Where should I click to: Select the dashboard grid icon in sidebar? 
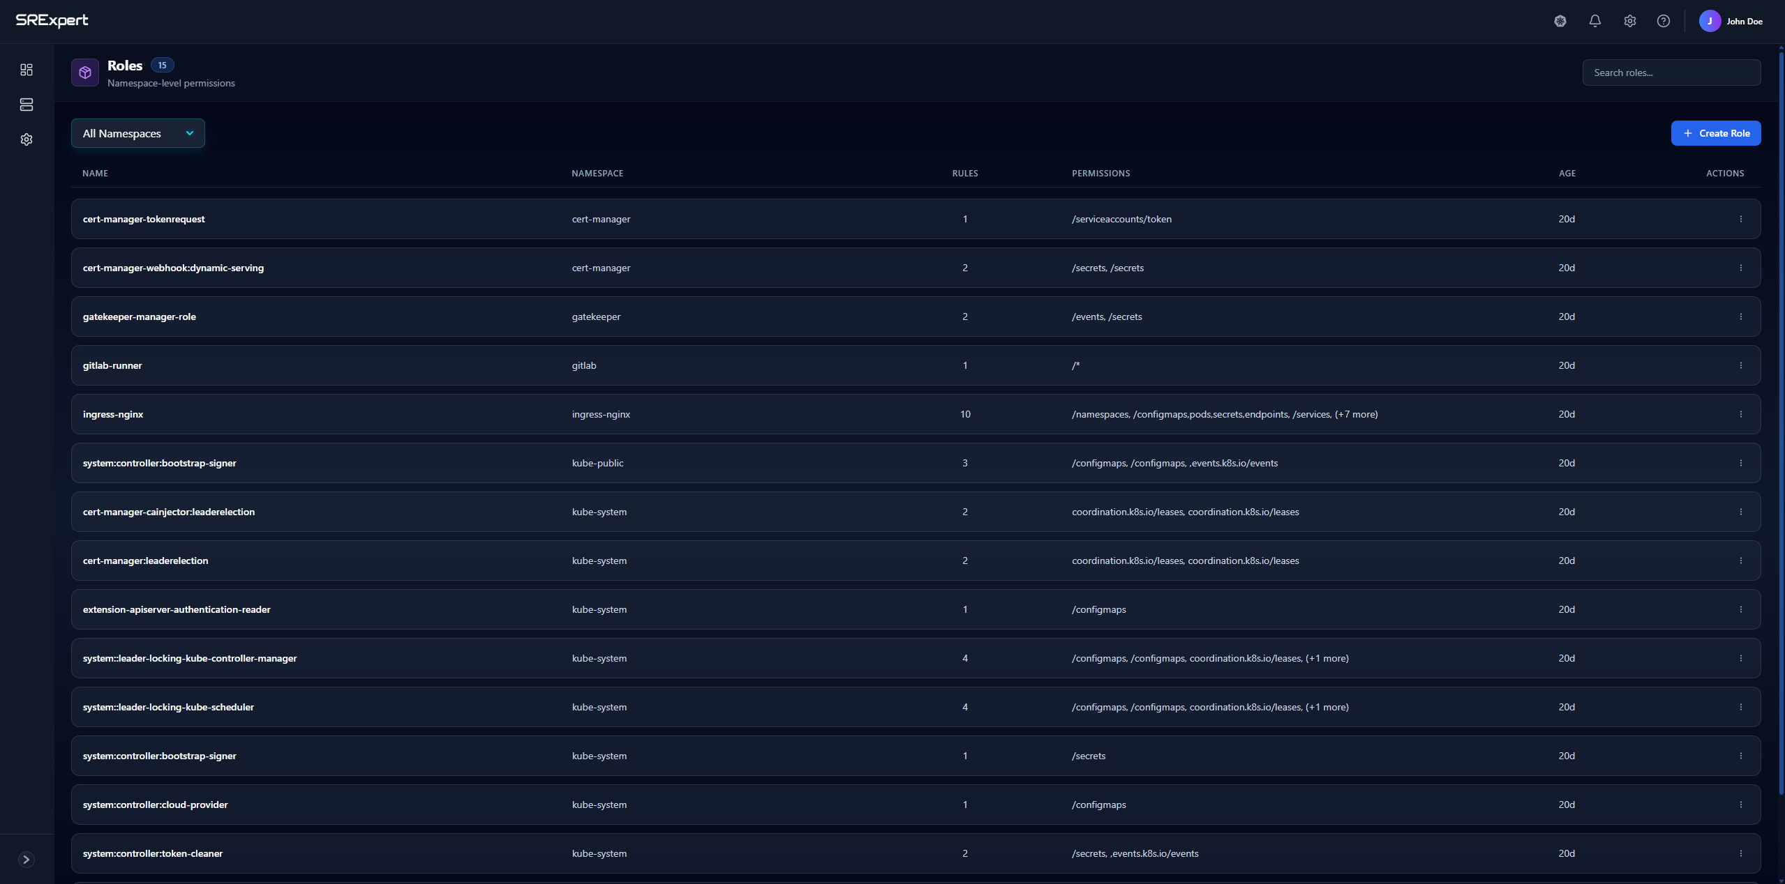(27, 70)
